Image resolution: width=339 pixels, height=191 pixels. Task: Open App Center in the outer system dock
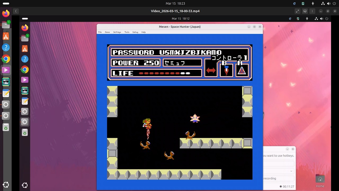pyautogui.click(x=6, y=36)
